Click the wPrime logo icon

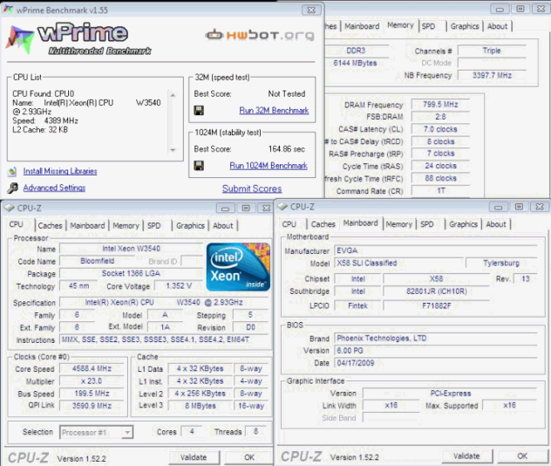(19, 39)
